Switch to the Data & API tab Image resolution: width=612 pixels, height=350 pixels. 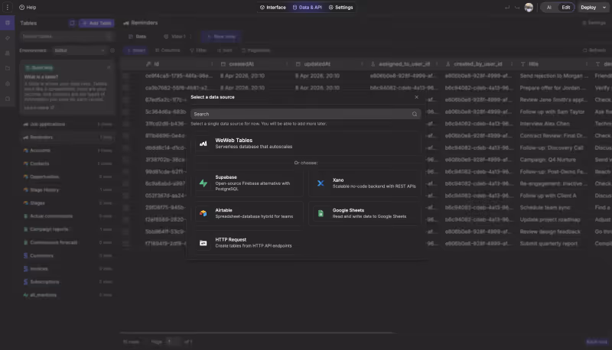click(x=308, y=8)
